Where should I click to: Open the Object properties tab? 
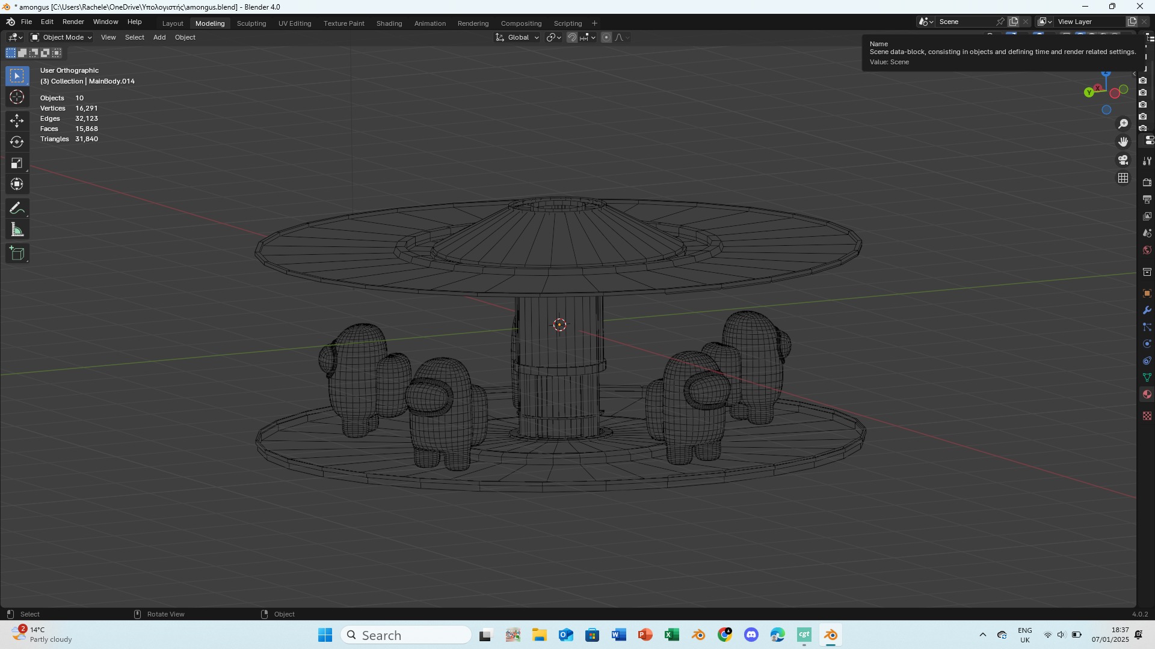pos(1147,293)
